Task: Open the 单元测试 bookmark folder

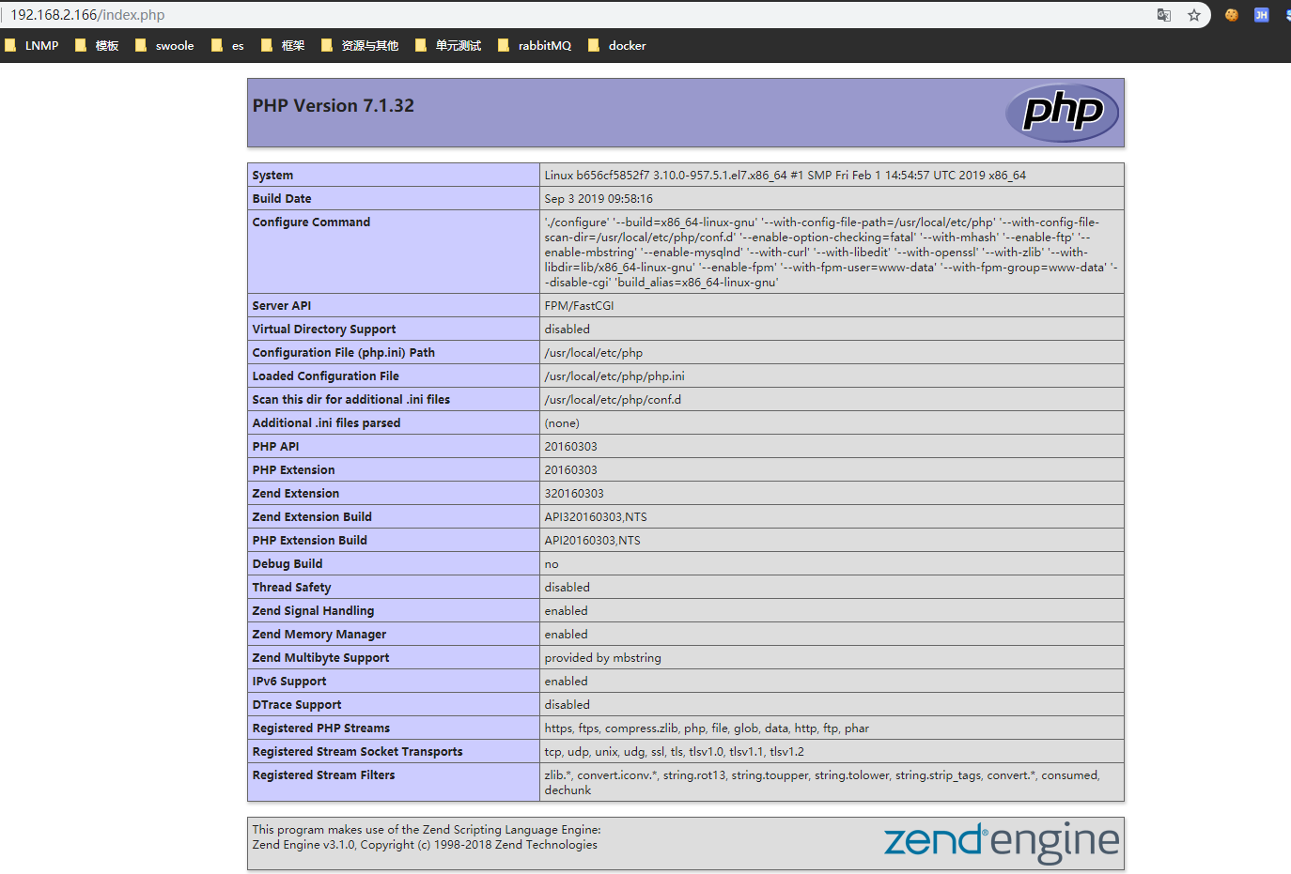Action: (x=448, y=45)
